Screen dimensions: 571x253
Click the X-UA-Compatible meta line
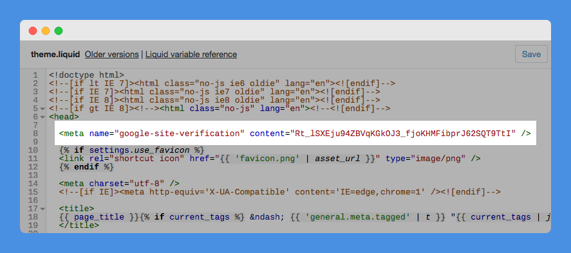279,192
